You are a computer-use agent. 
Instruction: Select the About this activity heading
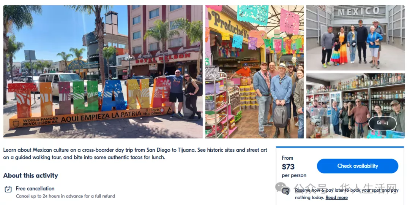(x=31, y=176)
